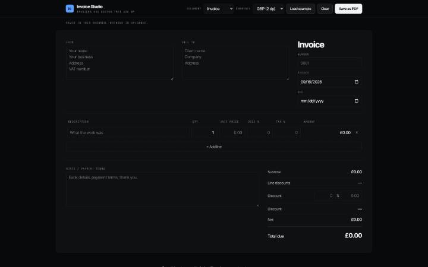Click the Save as PDF button
428x267 pixels.
click(348, 9)
